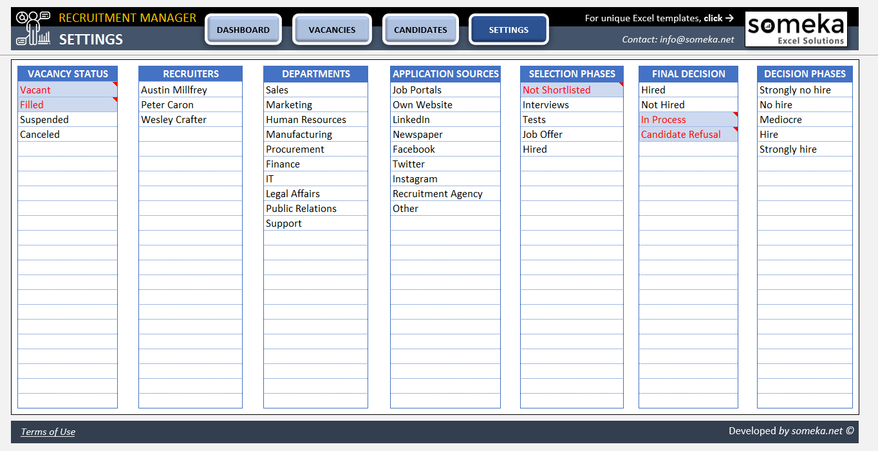Go to the Vacancies tab
This screenshot has width=878, height=451.
click(332, 30)
